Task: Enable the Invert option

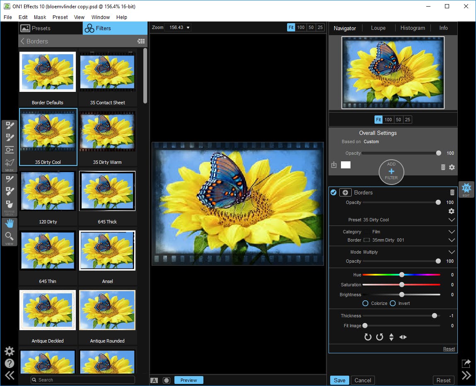Action: [x=393, y=303]
